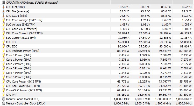Click the lightning icon beside Core 0 Power

(3, 55)
